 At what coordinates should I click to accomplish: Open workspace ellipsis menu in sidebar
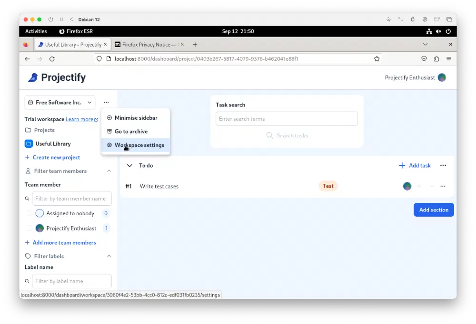pyautogui.click(x=106, y=102)
